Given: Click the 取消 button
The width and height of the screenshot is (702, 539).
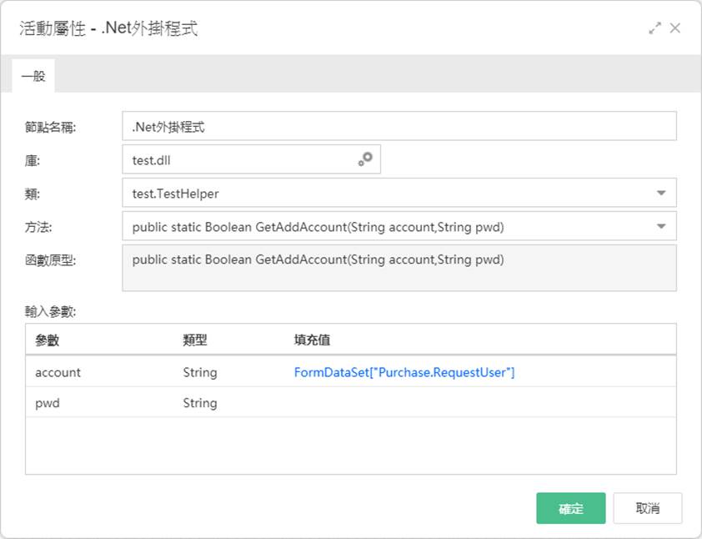Looking at the screenshot, I should [647, 508].
